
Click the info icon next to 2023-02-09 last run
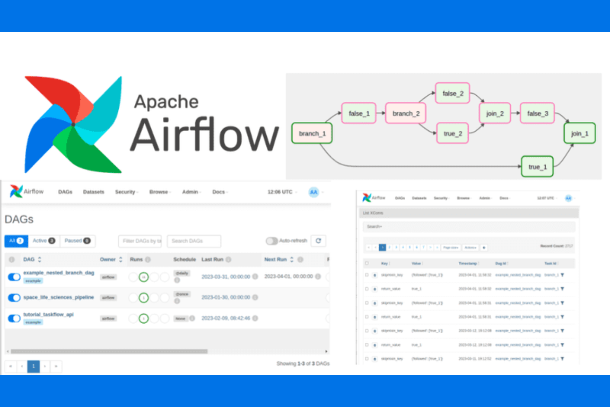click(x=255, y=318)
